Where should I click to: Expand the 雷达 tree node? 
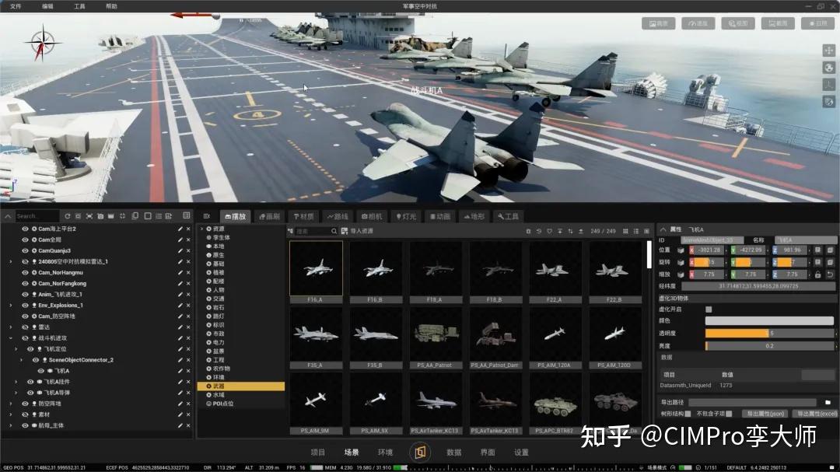(10, 327)
